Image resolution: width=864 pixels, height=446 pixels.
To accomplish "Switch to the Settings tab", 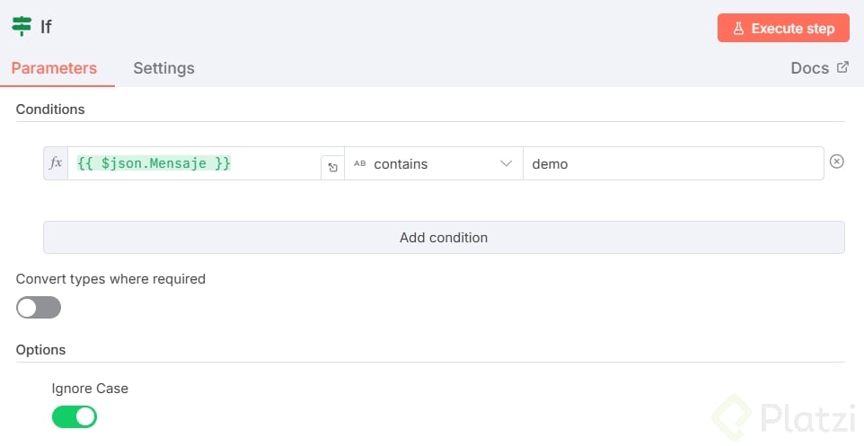I will 163,68.
